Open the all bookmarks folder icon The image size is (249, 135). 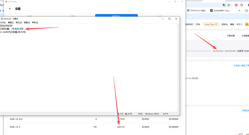click(x=246, y=10)
